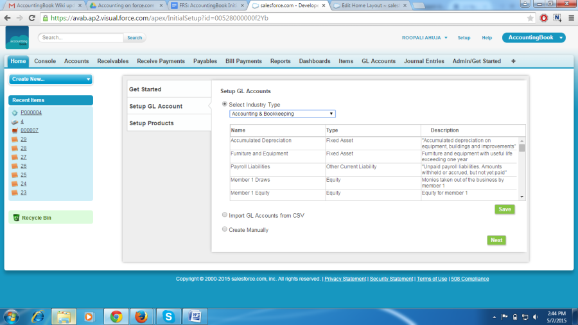Click the Search input field
The width and height of the screenshot is (578, 325).
(81, 38)
